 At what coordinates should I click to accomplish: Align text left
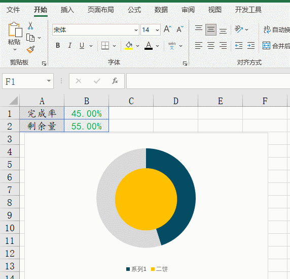[x=199, y=46]
